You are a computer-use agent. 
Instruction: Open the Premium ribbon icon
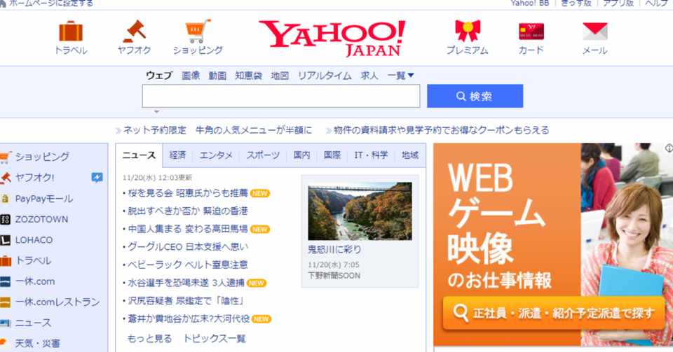coord(468,31)
